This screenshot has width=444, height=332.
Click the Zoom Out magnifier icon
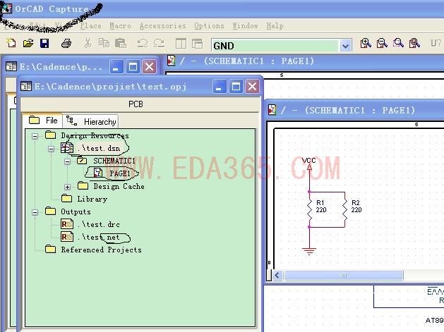382,43
